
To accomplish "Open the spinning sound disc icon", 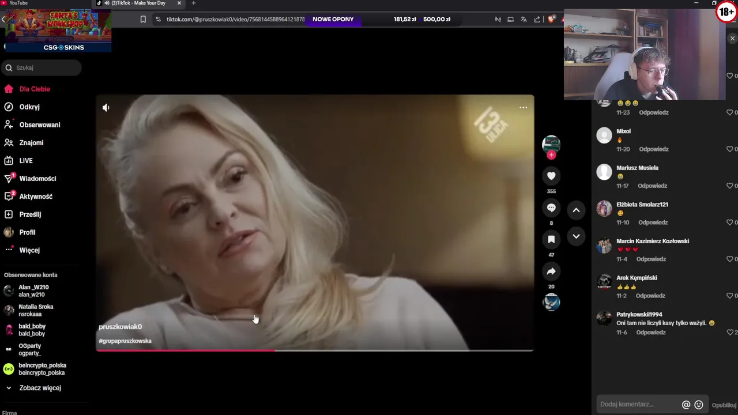I will click(551, 302).
